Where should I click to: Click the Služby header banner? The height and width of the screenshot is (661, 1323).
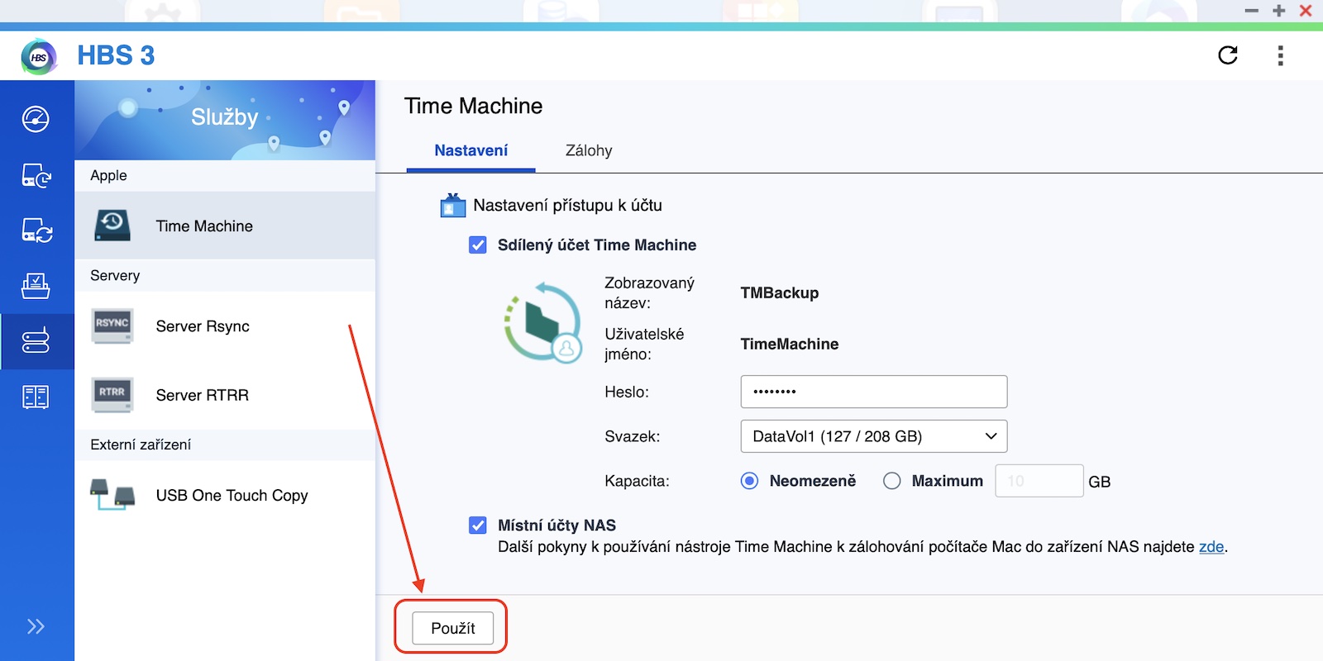(x=225, y=120)
